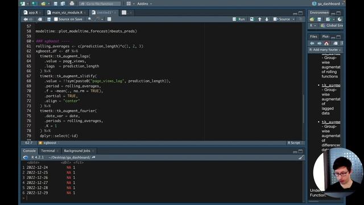Open the Add many fourier topic dropdown
364x205 pixels.
click(325, 50)
